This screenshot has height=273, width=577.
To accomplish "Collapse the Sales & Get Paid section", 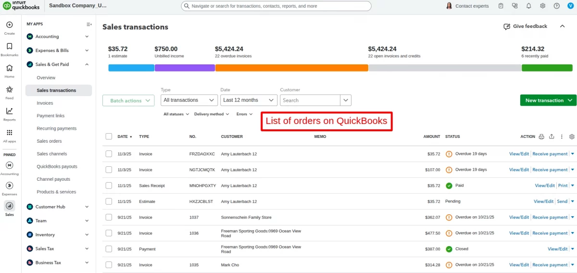I will pos(58,64).
